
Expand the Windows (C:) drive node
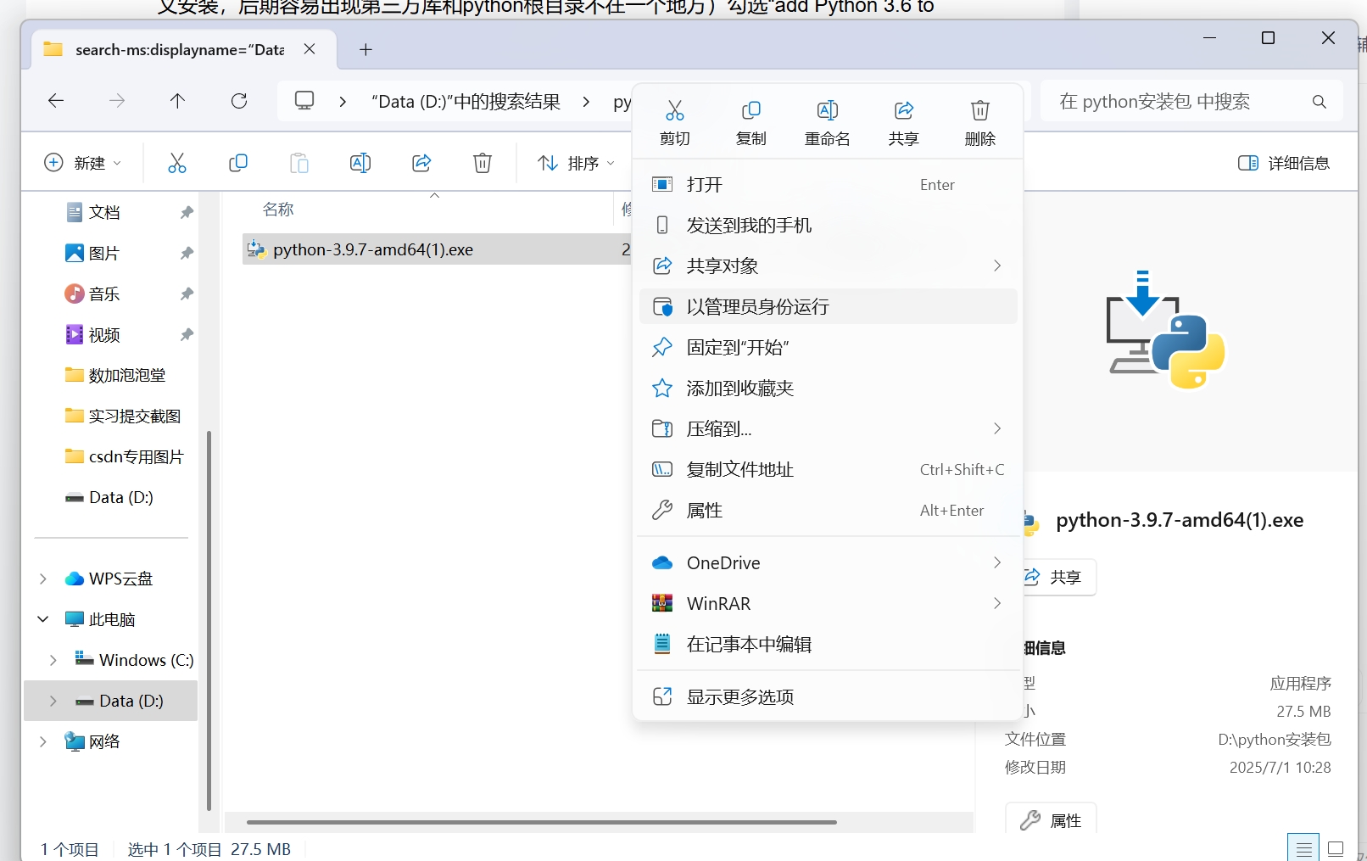(53, 660)
